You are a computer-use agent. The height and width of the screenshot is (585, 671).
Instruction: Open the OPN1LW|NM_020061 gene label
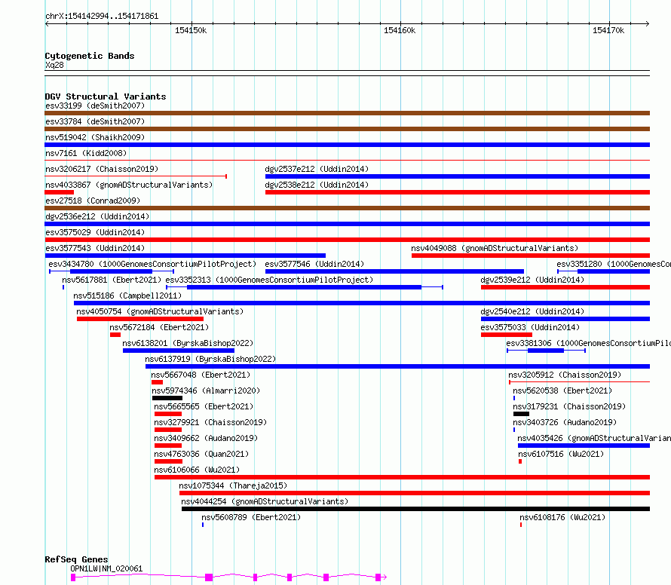[106, 568]
